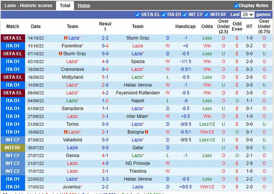This screenshot has width=274, height=194.
Task: Click red card icon beside Lazio on 14/10/22
Action: pyautogui.click(x=66, y=38)
